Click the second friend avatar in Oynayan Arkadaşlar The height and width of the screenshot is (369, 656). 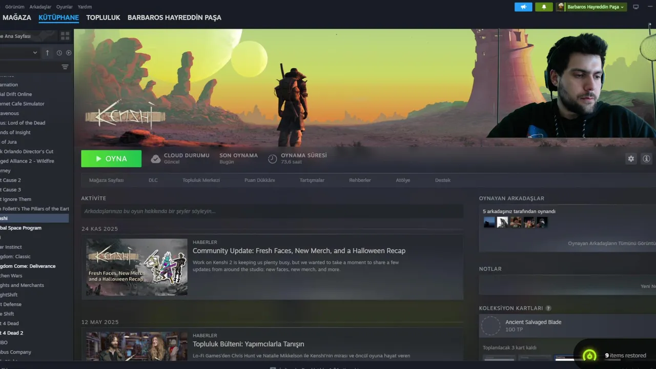(503, 222)
